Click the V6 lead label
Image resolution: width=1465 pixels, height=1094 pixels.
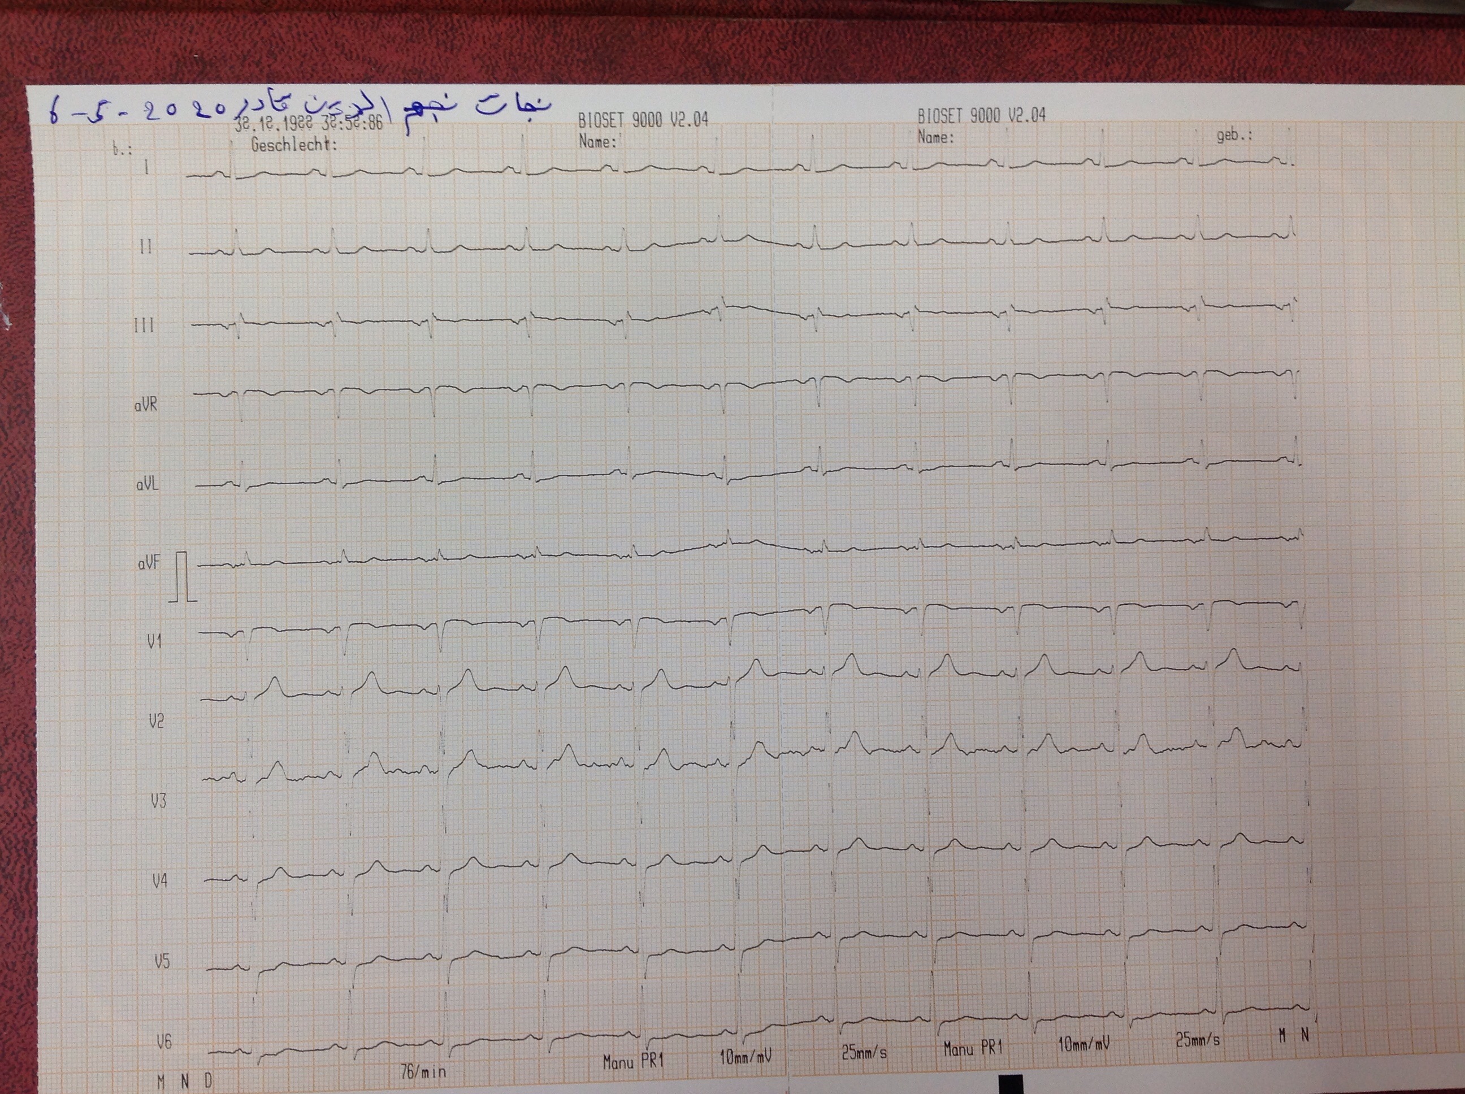pos(163,1041)
